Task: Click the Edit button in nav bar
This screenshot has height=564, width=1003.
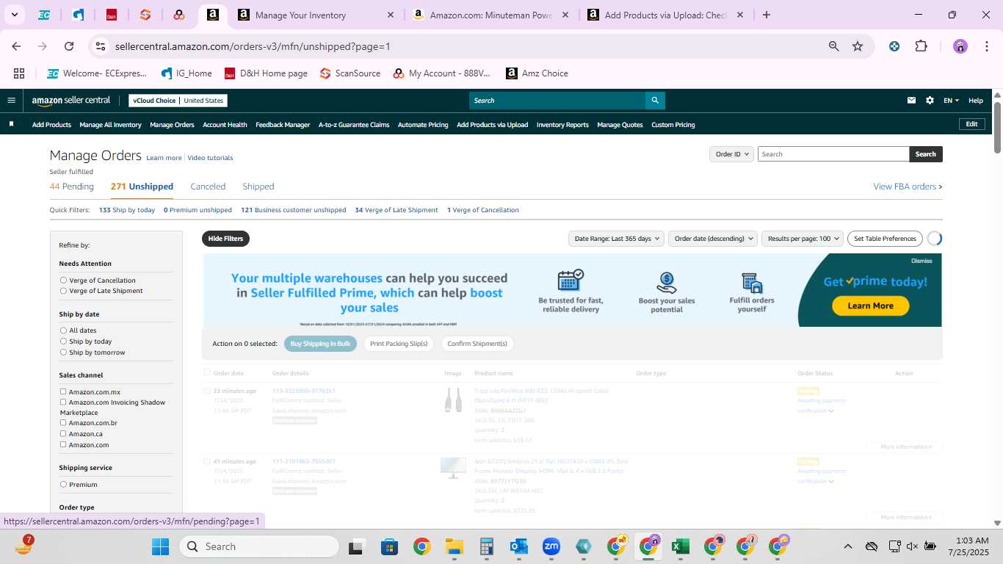Action: [x=971, y=124]
